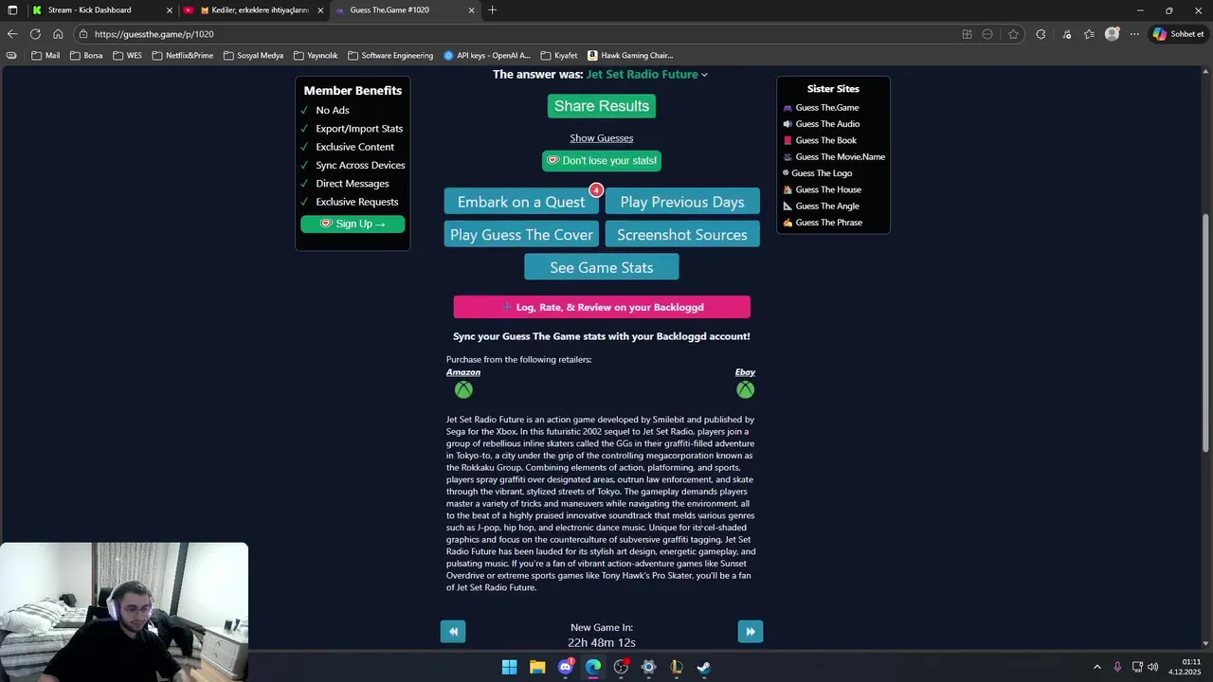Open Windows Start menu
The image size is (1213, 682).
[509, 667]
